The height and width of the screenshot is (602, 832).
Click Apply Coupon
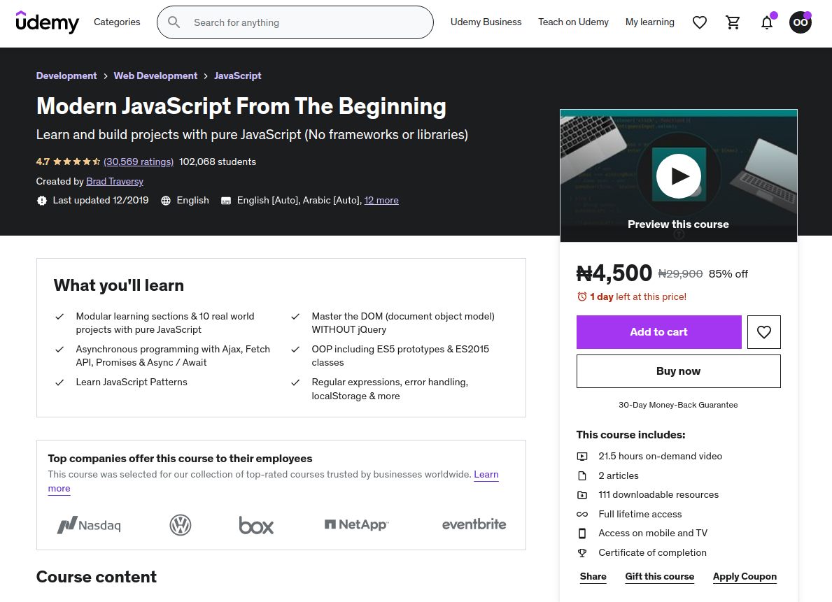tap(745, 577)
